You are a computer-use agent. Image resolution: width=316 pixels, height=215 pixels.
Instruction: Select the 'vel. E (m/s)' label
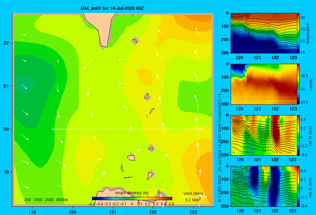coord(311,187)
